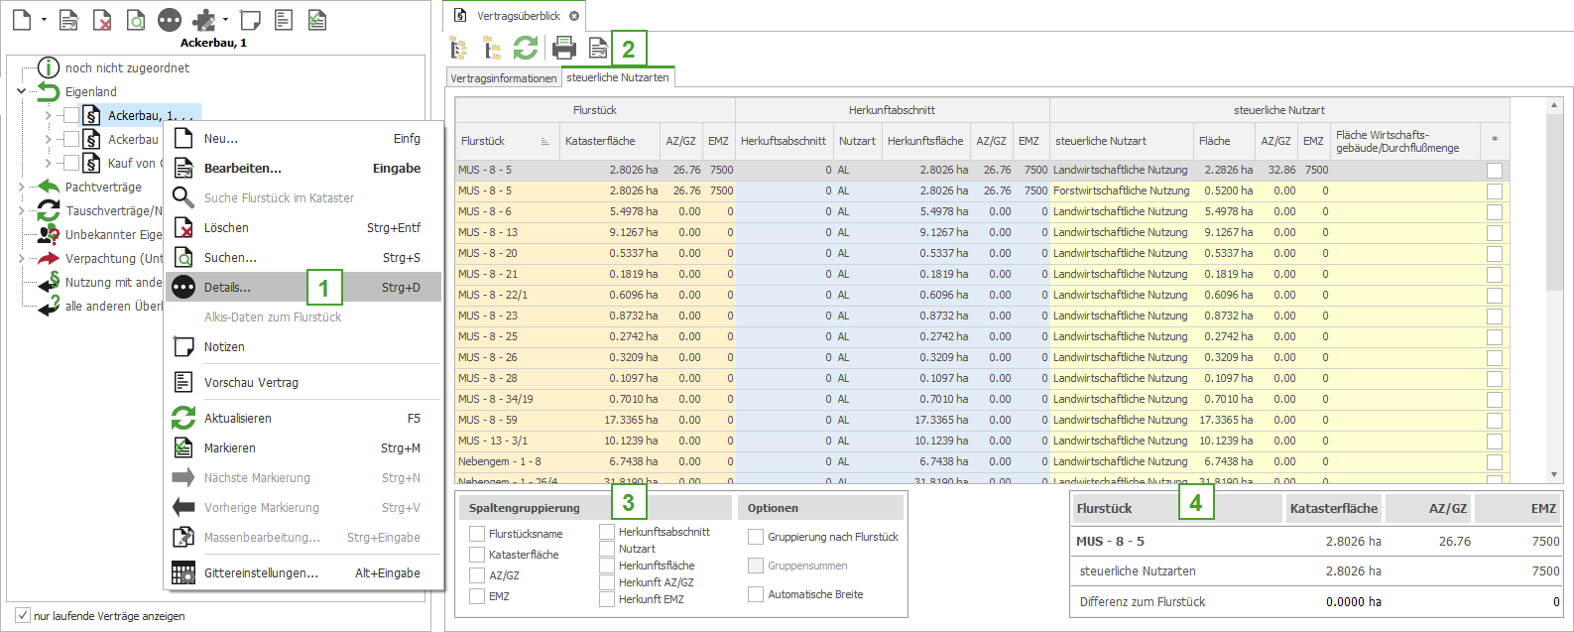Click the three-dots details icon in left toolbar
The height and width of the screenshot is (632, 1574).
(170, 20)
